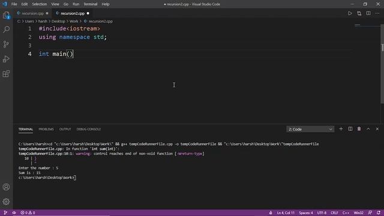Open the View menu
Image resolution: width=384 pixels, height=216 pixels.
55,4
